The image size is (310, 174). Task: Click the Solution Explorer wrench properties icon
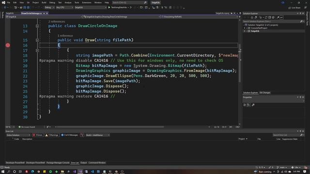point(278,17)
